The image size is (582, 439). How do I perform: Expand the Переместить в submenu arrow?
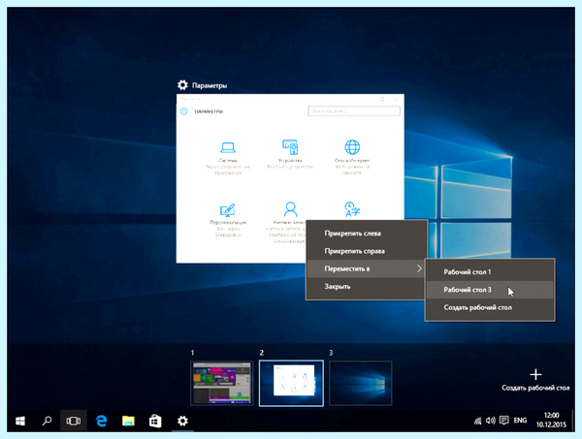tap(419, 268)
